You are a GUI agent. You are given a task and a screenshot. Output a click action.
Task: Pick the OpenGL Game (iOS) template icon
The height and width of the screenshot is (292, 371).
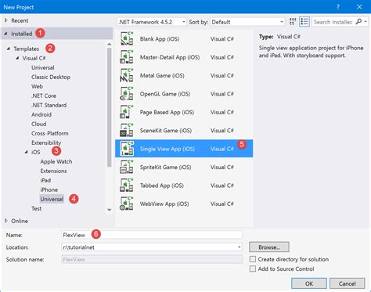coord(127,94)
